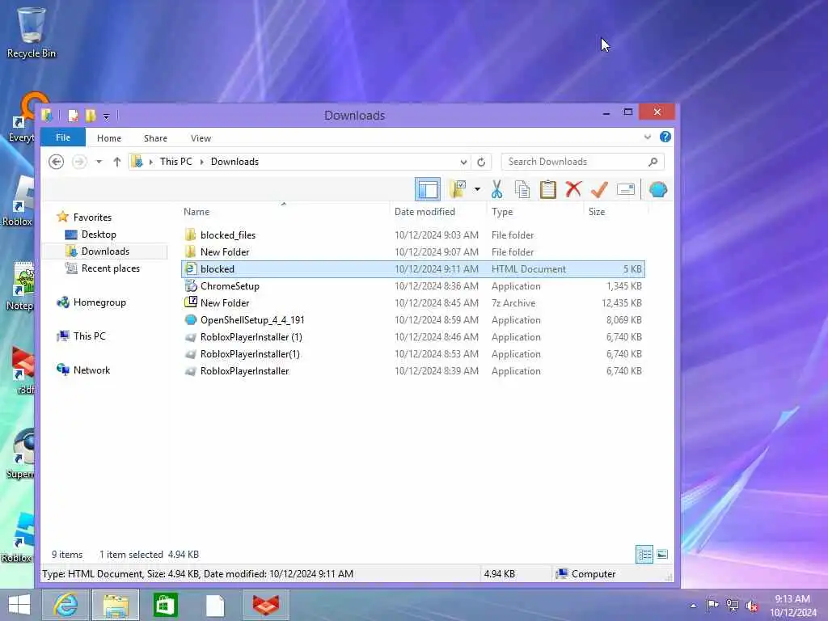The height and width of the screenshot is (621, 828).
Task: Select the blocked HTML document
Action: [x=413, y=268]
